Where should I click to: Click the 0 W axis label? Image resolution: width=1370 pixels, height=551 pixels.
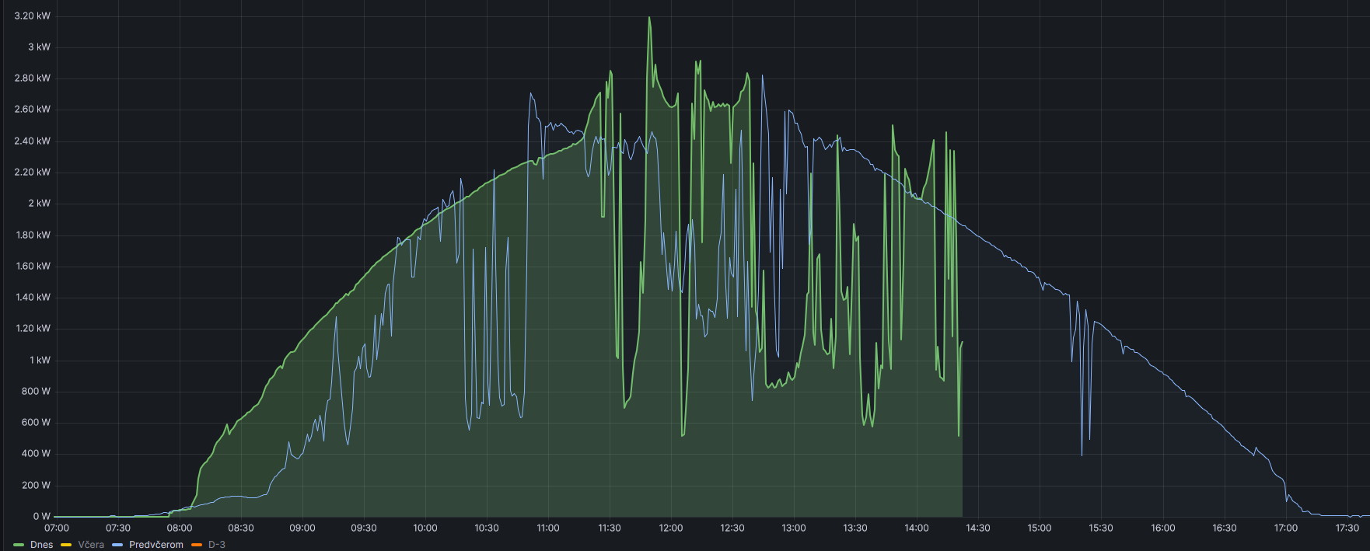[x=41, y=517]
